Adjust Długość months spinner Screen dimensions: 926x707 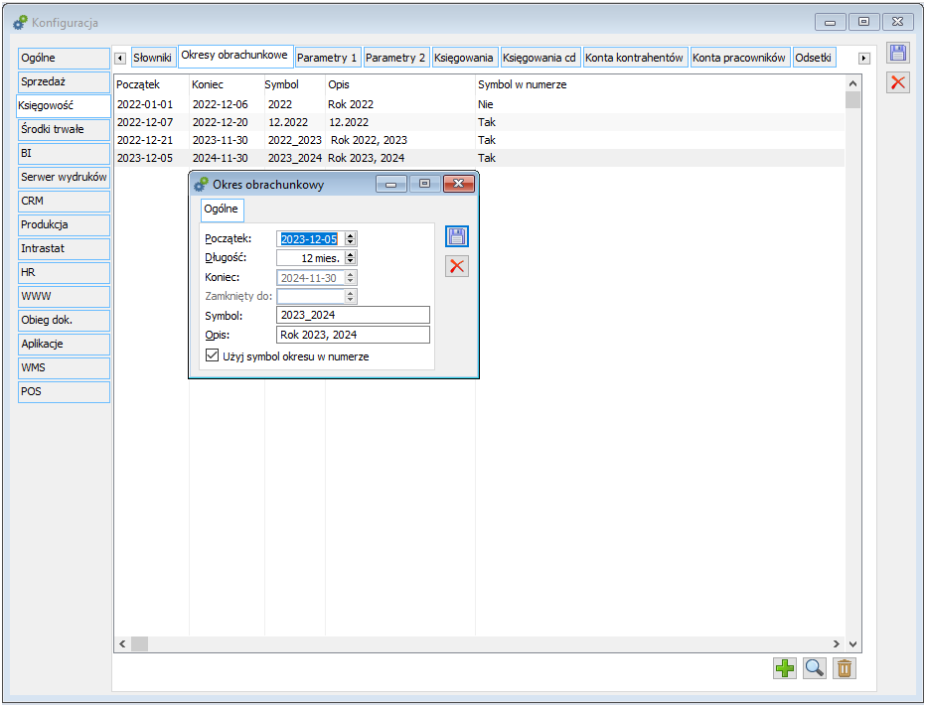(350, 258)
